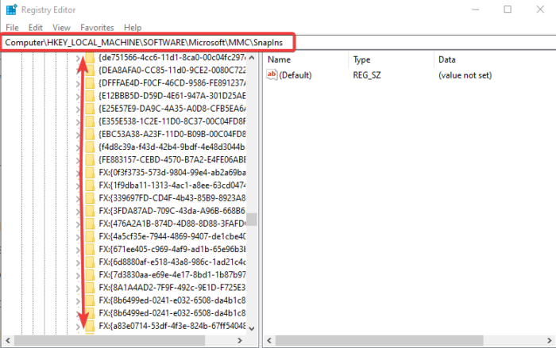Minimize the Registry Editor window

pos(476,10)
